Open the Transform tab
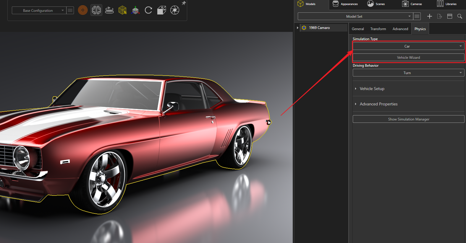466x243 pixels. pos(378,29)
